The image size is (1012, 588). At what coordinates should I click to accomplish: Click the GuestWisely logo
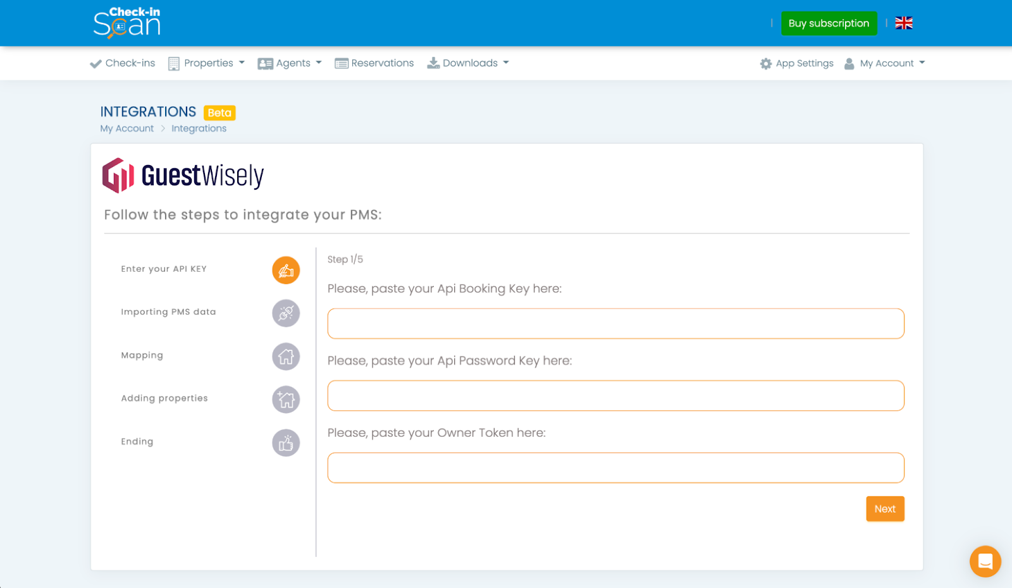coord(183,175)
